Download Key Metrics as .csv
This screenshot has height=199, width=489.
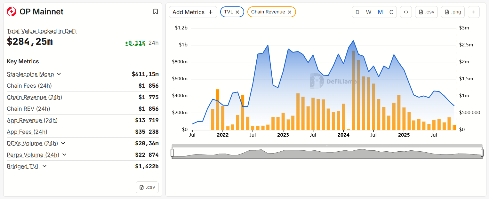(x=147, y=187)
